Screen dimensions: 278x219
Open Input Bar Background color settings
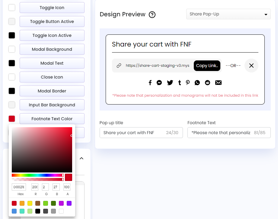tap(11, 105)
